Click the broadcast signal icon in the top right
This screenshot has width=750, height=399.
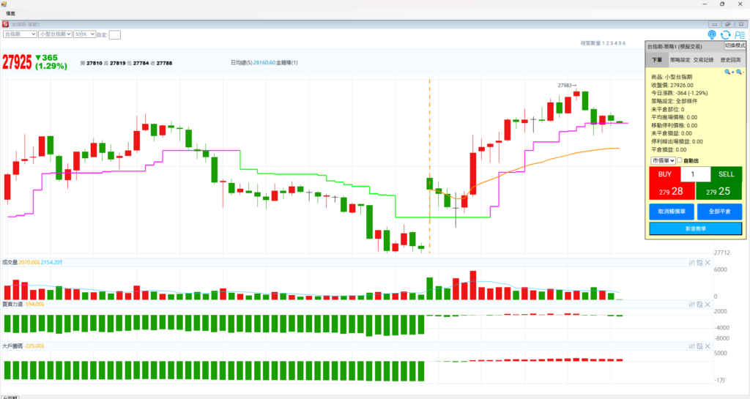pyautogui.click(x=712, y=34)
